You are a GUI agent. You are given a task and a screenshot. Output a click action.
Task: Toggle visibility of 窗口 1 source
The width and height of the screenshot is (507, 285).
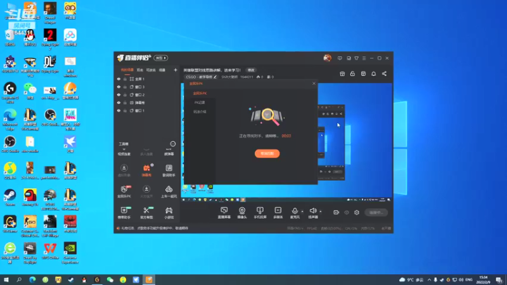click(119, 110)
